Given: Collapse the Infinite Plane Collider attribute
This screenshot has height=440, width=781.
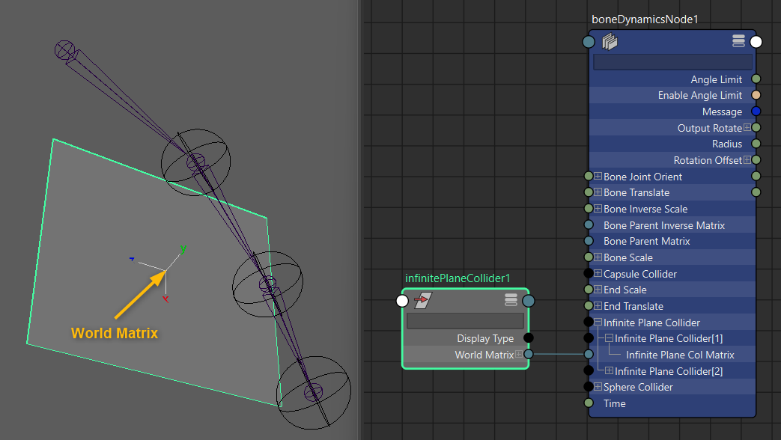Looking at the screenshot, I should tap(598, 323).
